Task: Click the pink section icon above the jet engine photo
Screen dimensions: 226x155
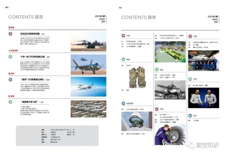Action: [x=157, y=109]
